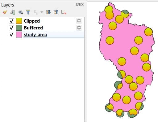Click the Buffered layer memory indicator icon
Image resolution: width=158 pixels, height=122 pixels.
79,28
